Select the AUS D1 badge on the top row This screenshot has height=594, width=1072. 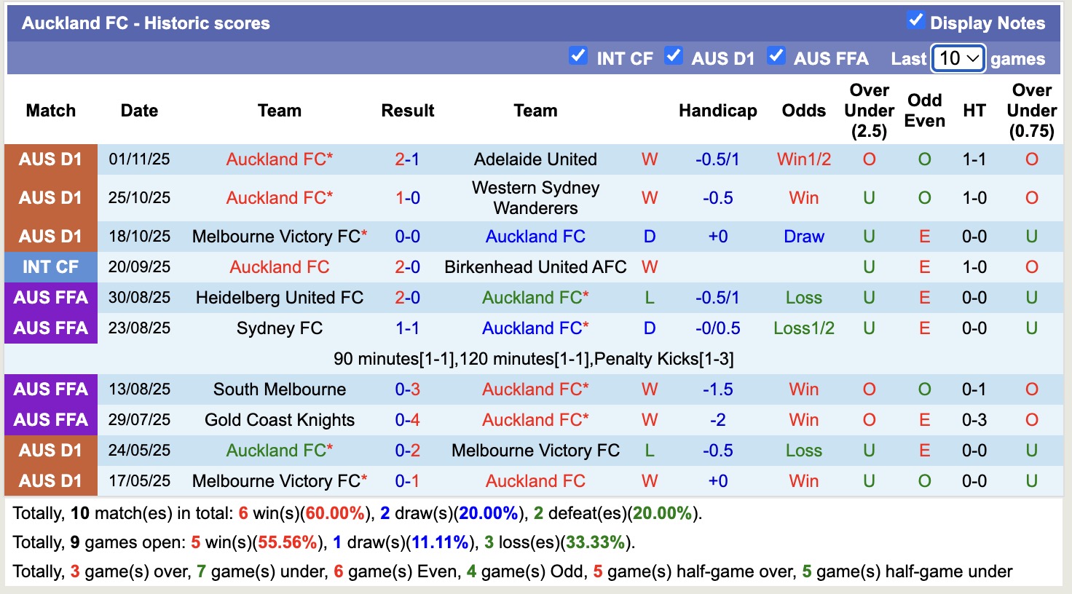tap(50, 159)
